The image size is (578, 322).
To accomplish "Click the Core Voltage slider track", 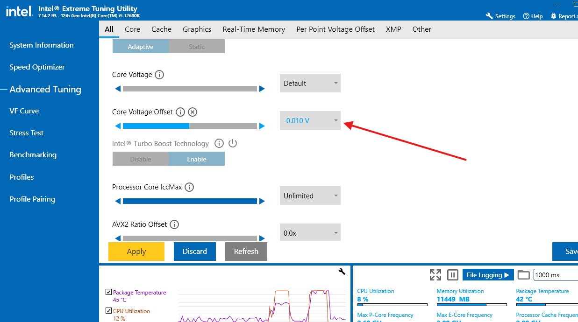I will 190,89.
